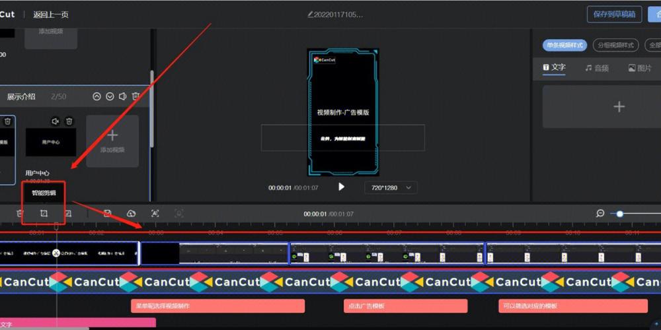Click the AI text recognition icon
This screenshot has height=330, width=661.
pyautogui.click(x=155, y=213)
